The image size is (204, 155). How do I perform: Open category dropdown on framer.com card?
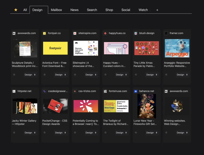pos(183,75)
